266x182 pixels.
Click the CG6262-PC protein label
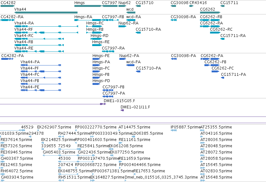pyautogui.click(x=223, y=68)
